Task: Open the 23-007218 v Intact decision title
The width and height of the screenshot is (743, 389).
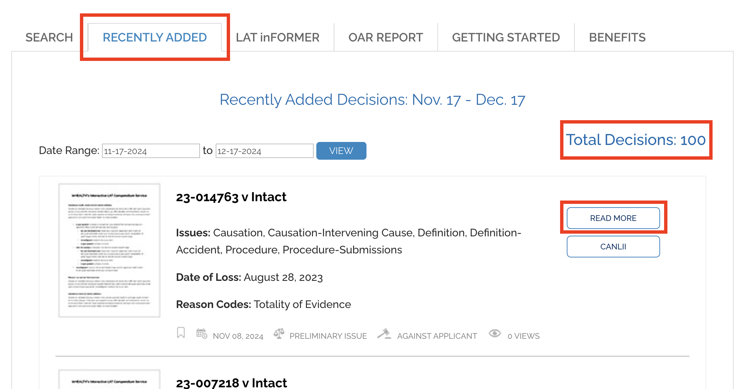Action: point(231,383)
